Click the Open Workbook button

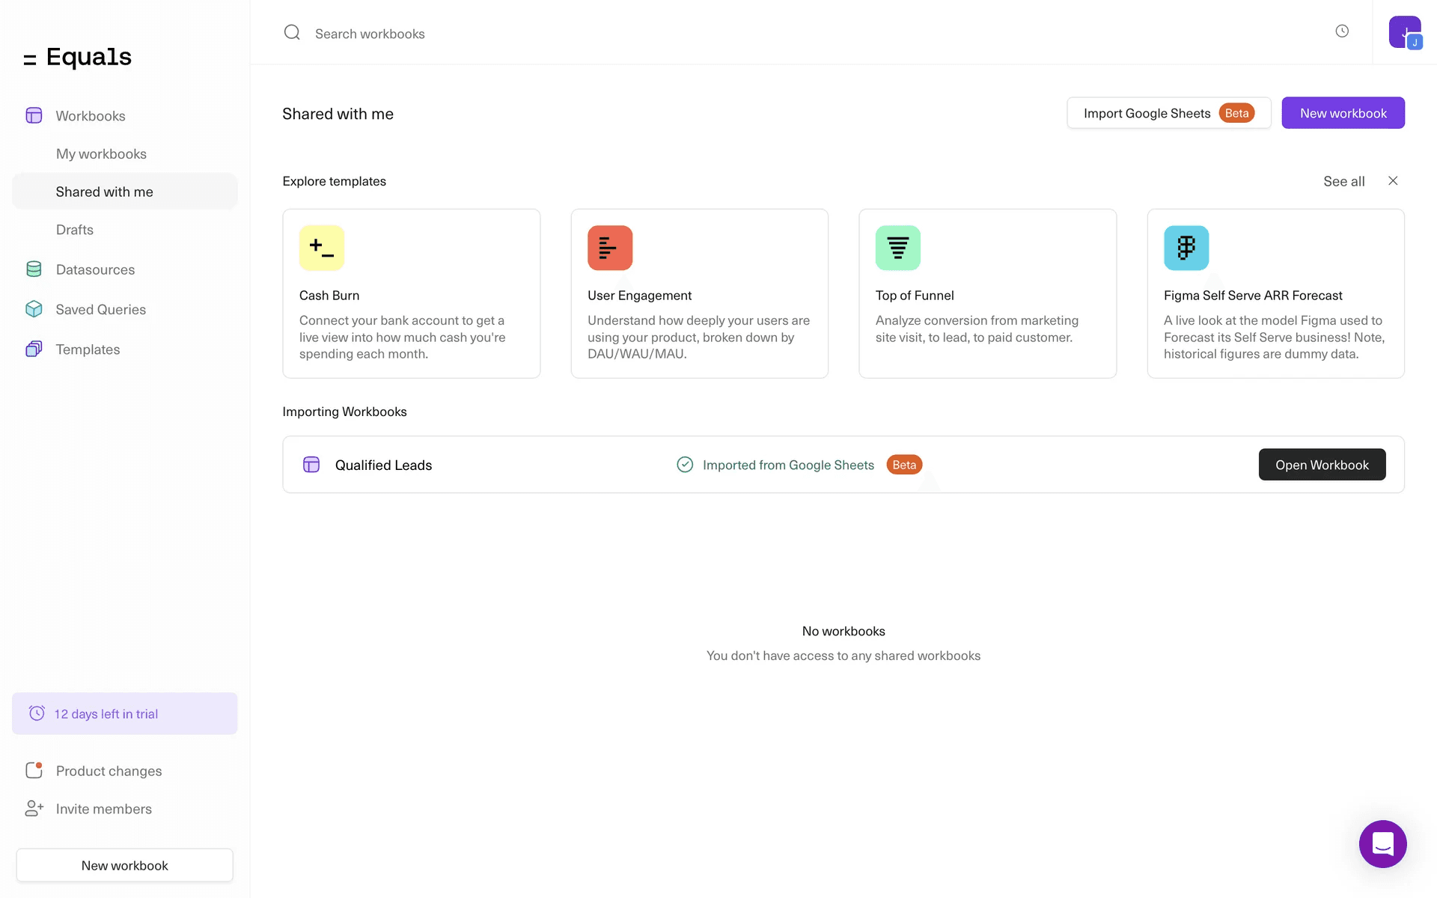coord(1322,465)
